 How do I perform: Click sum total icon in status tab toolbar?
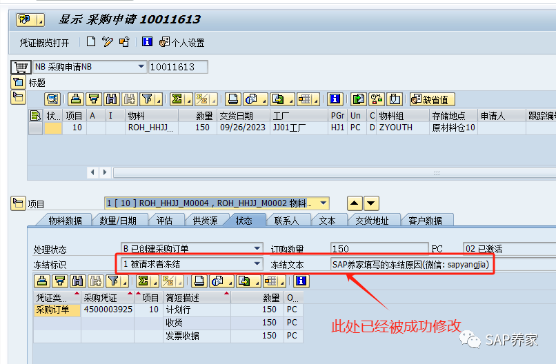coord(143,281)
